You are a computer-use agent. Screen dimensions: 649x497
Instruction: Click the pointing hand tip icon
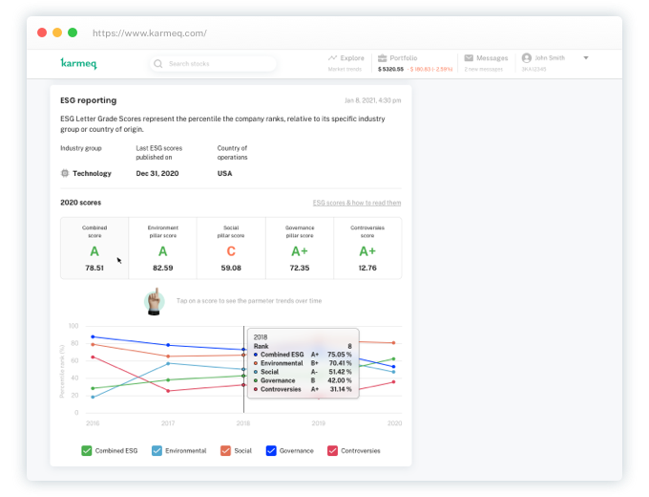(x=153, y=300)
